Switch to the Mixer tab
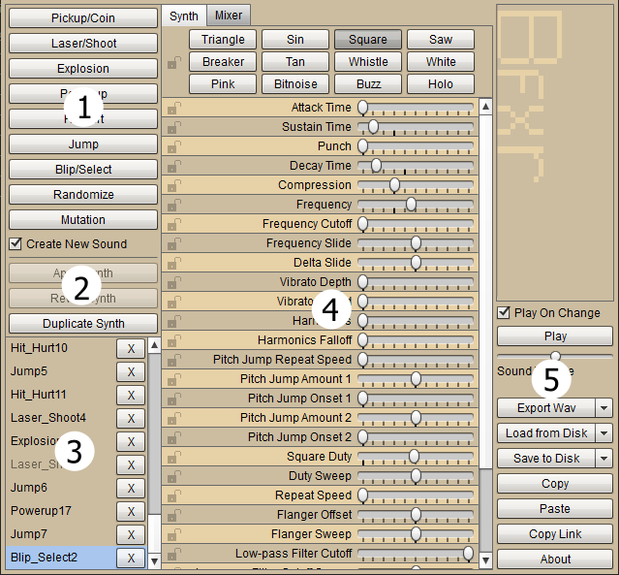The height and width of the screenshot is (575, 619). pos(229,16)
